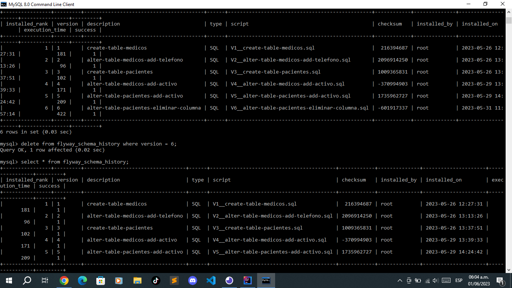The height and width of the screenshot is (288, 512).
Task: Open the notification center icon
Action: pos(500,280)
